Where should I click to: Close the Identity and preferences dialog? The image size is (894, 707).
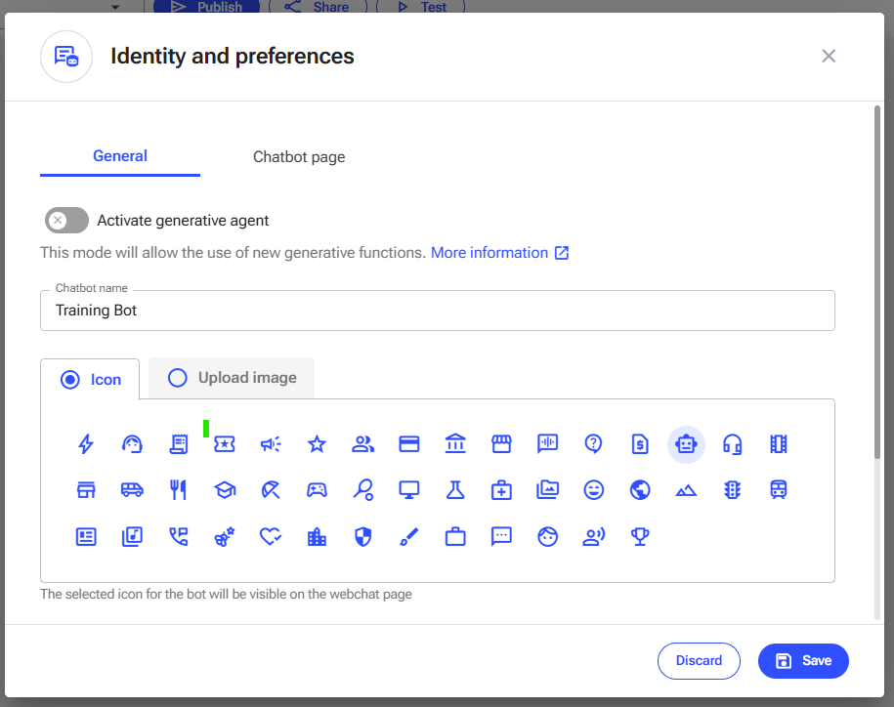point(829,56)
